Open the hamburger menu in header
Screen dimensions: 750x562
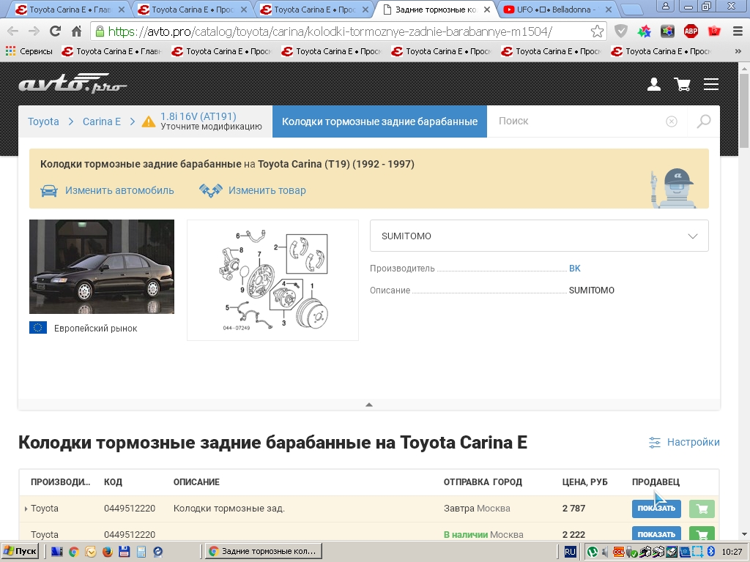point(711,85)
